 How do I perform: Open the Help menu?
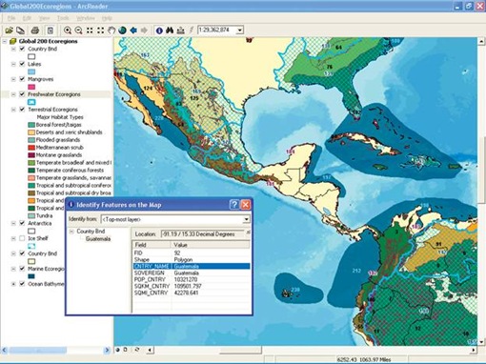[107, 18]
